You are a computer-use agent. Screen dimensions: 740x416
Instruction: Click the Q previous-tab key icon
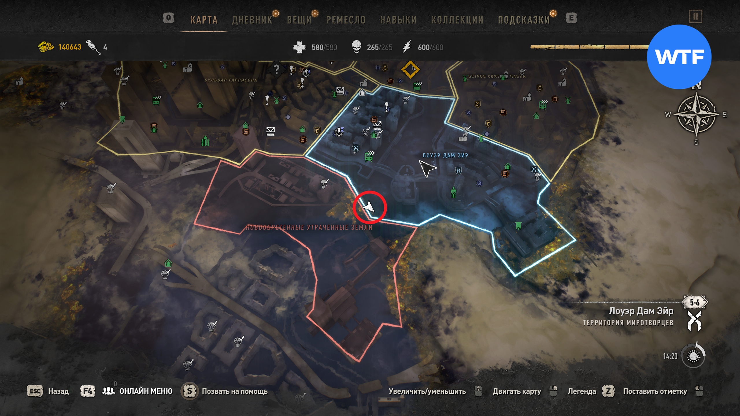[x=168, y=18]
